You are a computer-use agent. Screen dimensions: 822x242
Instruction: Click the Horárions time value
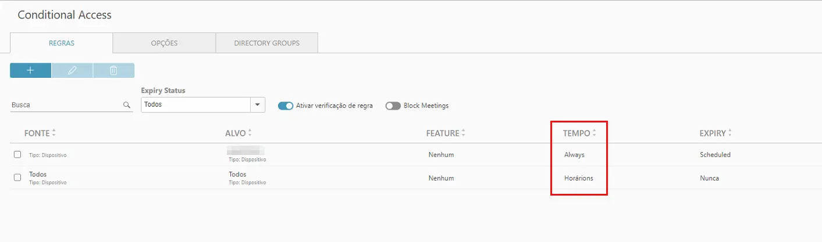579,178
